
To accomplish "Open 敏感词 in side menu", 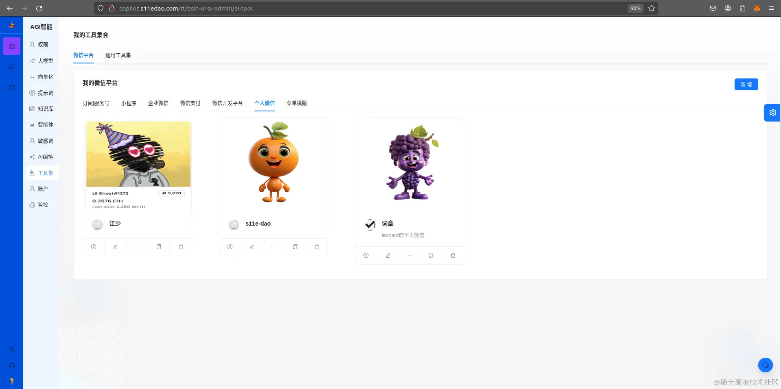I will (43, 141).
